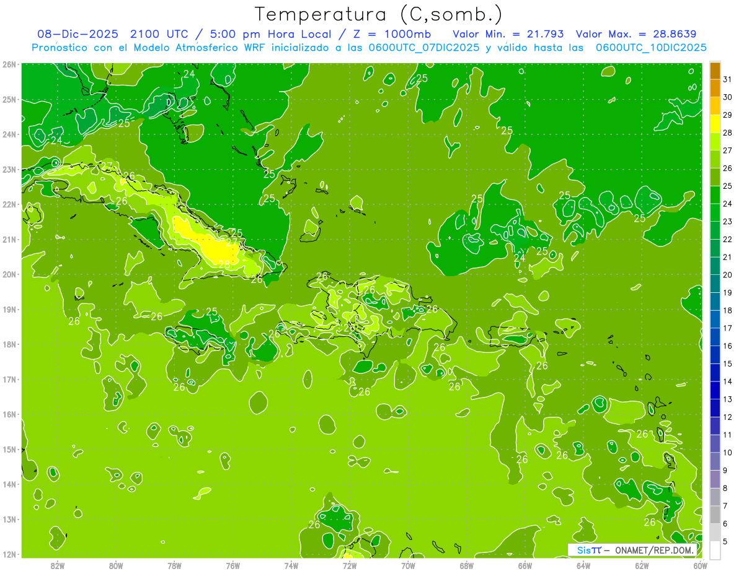The width and height of the screenshot is (744, 574).
Task: Click the color scale label 8
Action: pos(726,488)
